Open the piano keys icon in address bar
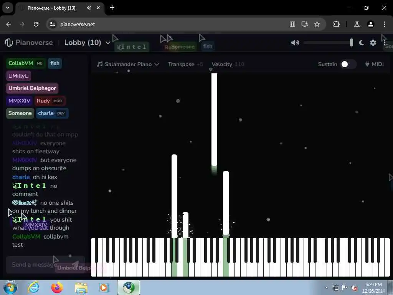 click(292, 24)
